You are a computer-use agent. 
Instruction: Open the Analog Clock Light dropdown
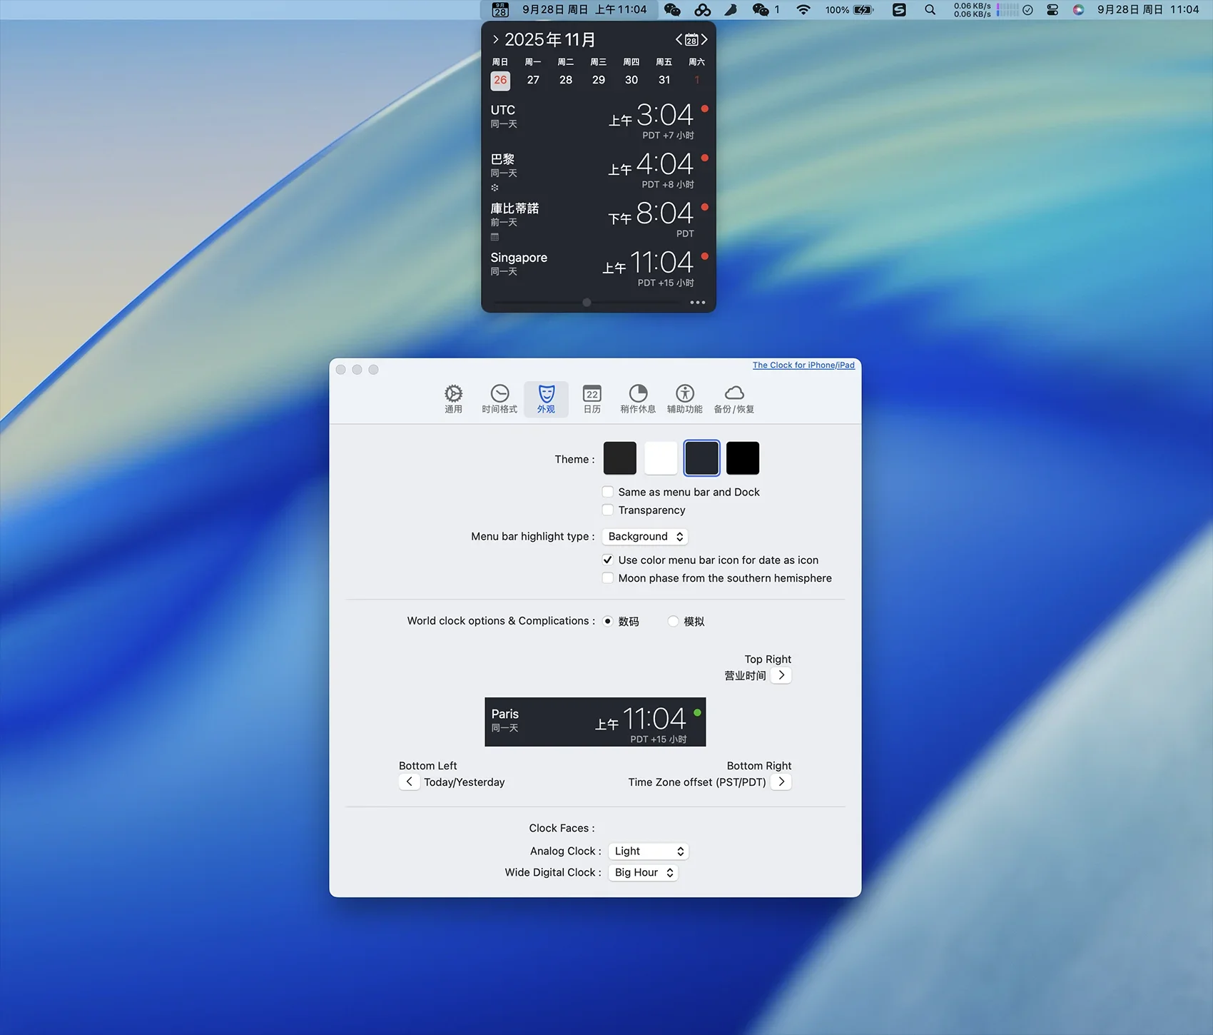pos(649,851)
